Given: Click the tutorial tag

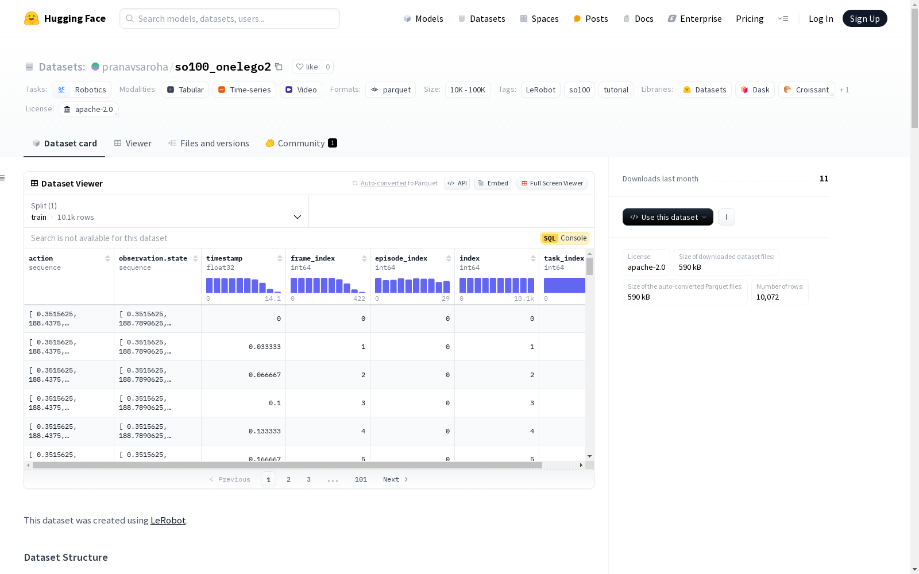Looking at the screenshot, I should pos(616,90).
